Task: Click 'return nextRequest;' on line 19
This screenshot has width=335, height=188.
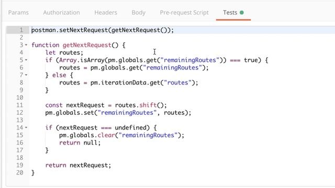Action: coord(78,165)
